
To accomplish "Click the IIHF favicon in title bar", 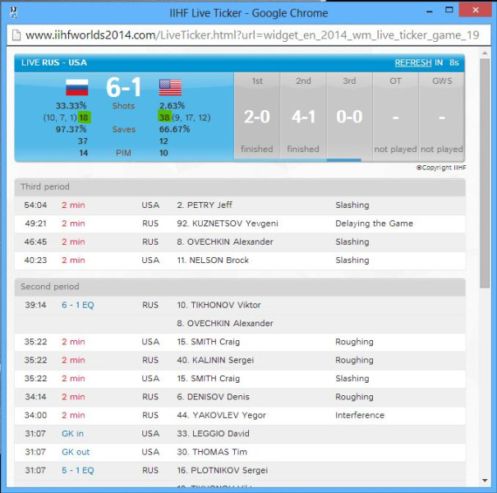I will click(x=14, y=13).
